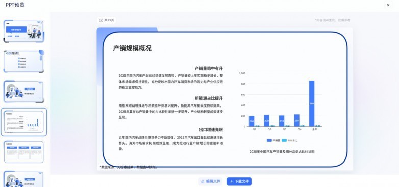Image resolution: width=399 pixels, height=187 pixels.
Task: Select the 产销规模概况 chart slide thumbnail
Action: [23, 122]
